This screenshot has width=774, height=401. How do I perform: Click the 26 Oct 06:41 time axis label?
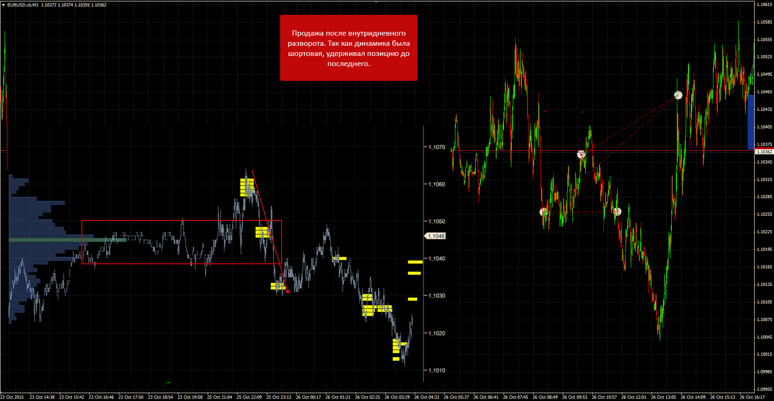[x=486, y=397]
